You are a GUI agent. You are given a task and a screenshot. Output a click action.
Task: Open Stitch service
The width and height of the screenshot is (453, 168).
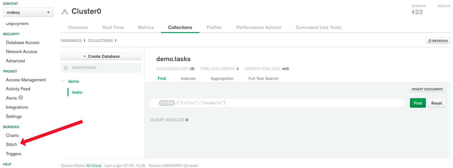click(11, 144)
